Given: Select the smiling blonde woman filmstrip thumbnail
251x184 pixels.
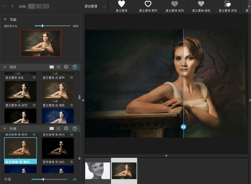Looking at the screenshot, I should pyautogui.click(x=97, y=170).
